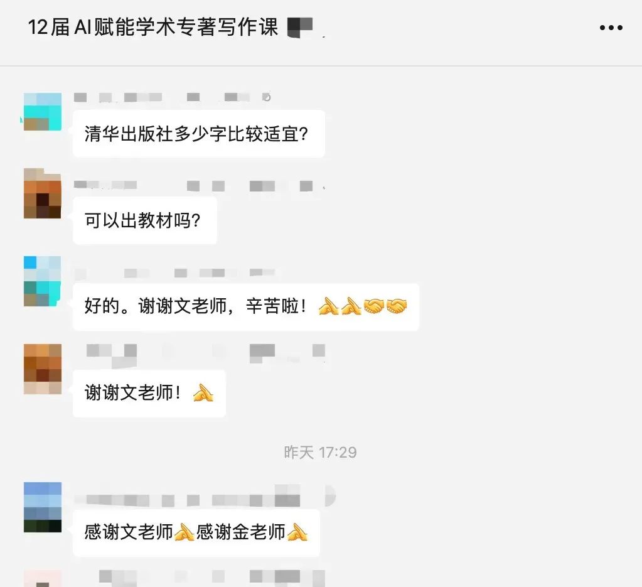Click the blurred sender name above 可以出教材吗?
This screenshot has width=642, height=587.
[199, 186]
